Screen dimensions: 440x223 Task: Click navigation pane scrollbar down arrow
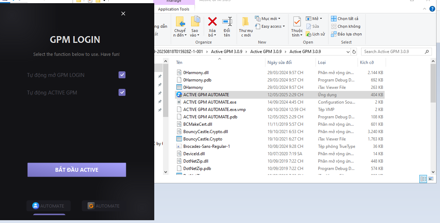coord(166,172)
